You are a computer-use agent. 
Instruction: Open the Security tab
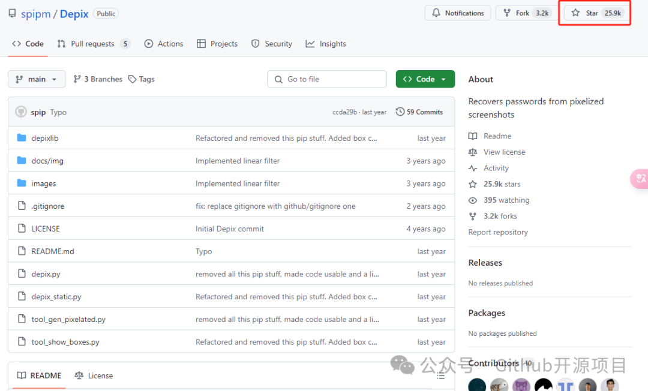272,44
